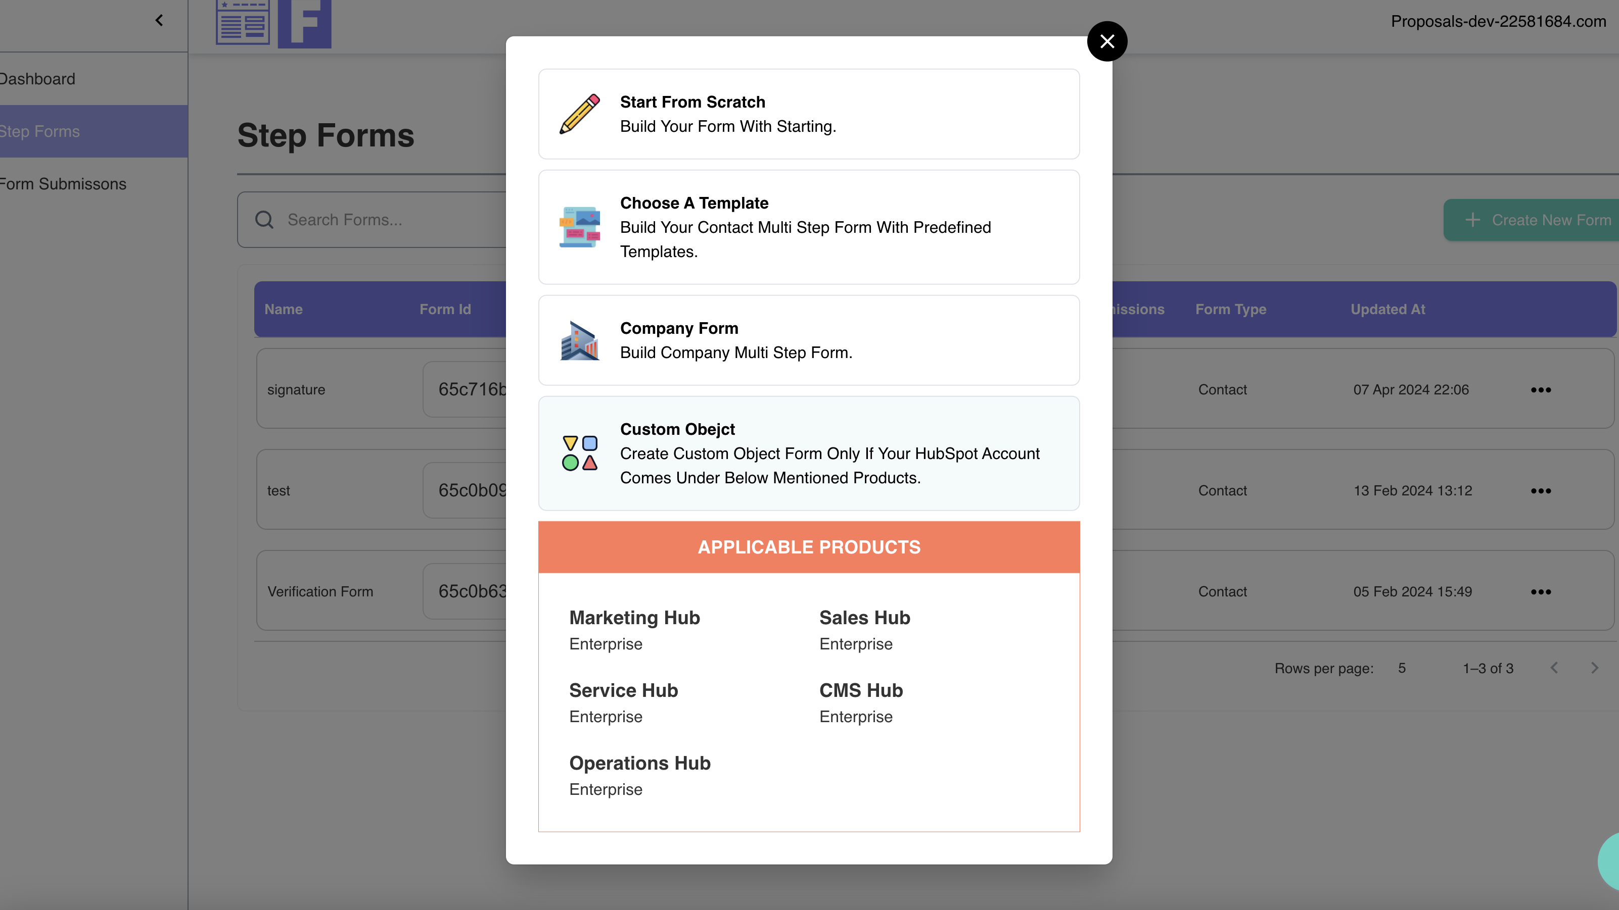The height and width of the screenshot is (910, 1619).
Task: Select the Company Form option title
Action: pyautogui.click(x=679, y=328)
